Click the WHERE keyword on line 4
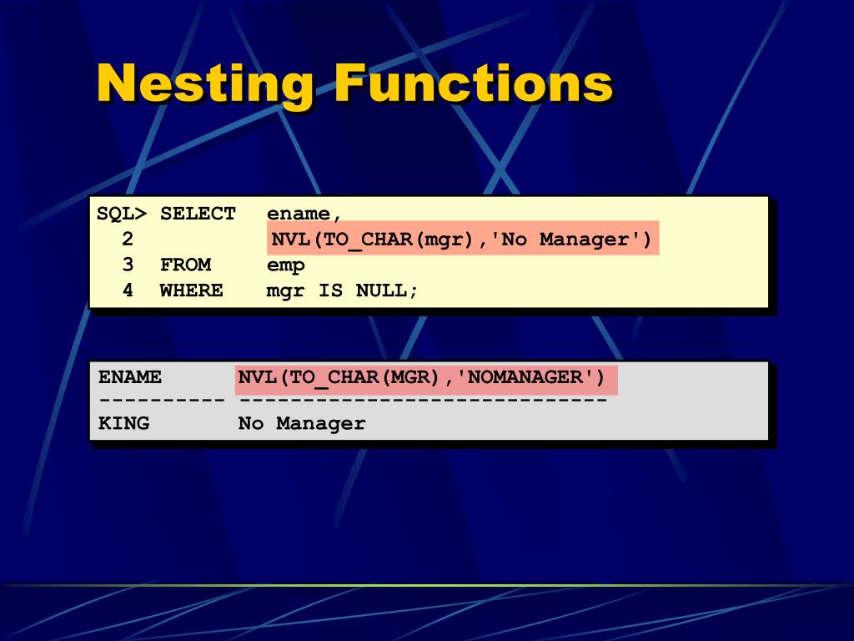The image size is (854, 641). (192, 290)
